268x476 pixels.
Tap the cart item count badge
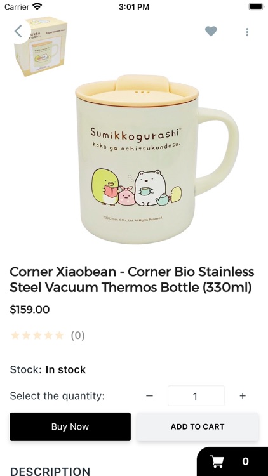246,461
